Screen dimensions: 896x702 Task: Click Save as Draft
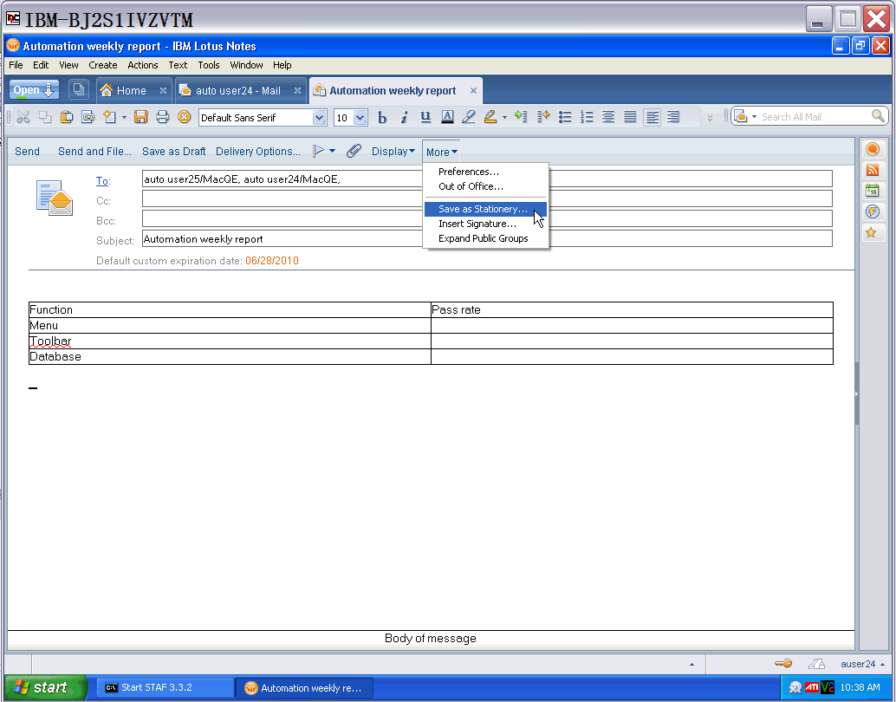(x=173, y=152)
